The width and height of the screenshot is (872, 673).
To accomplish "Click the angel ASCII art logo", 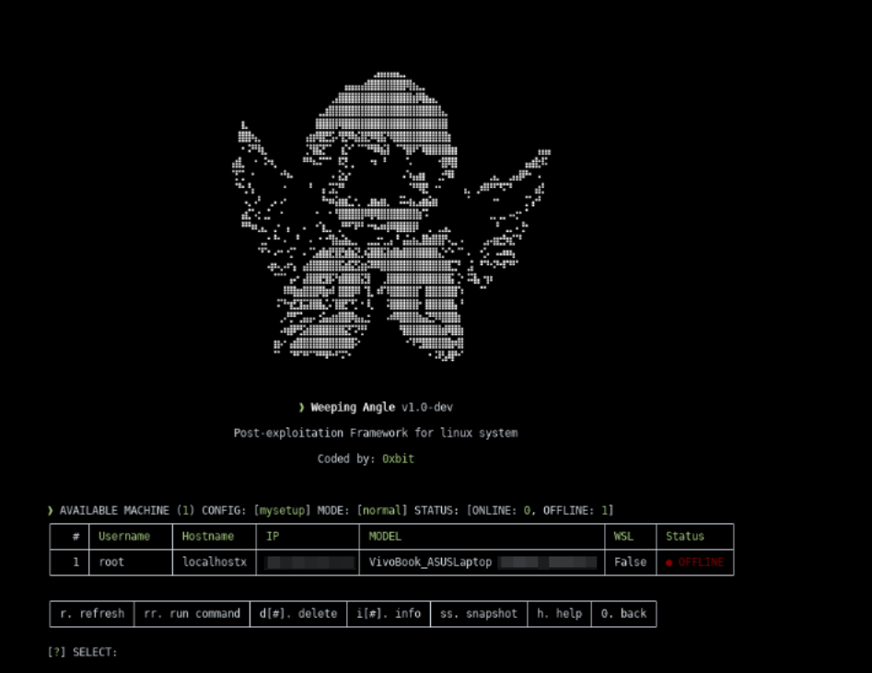I will (x=391, y=216).
